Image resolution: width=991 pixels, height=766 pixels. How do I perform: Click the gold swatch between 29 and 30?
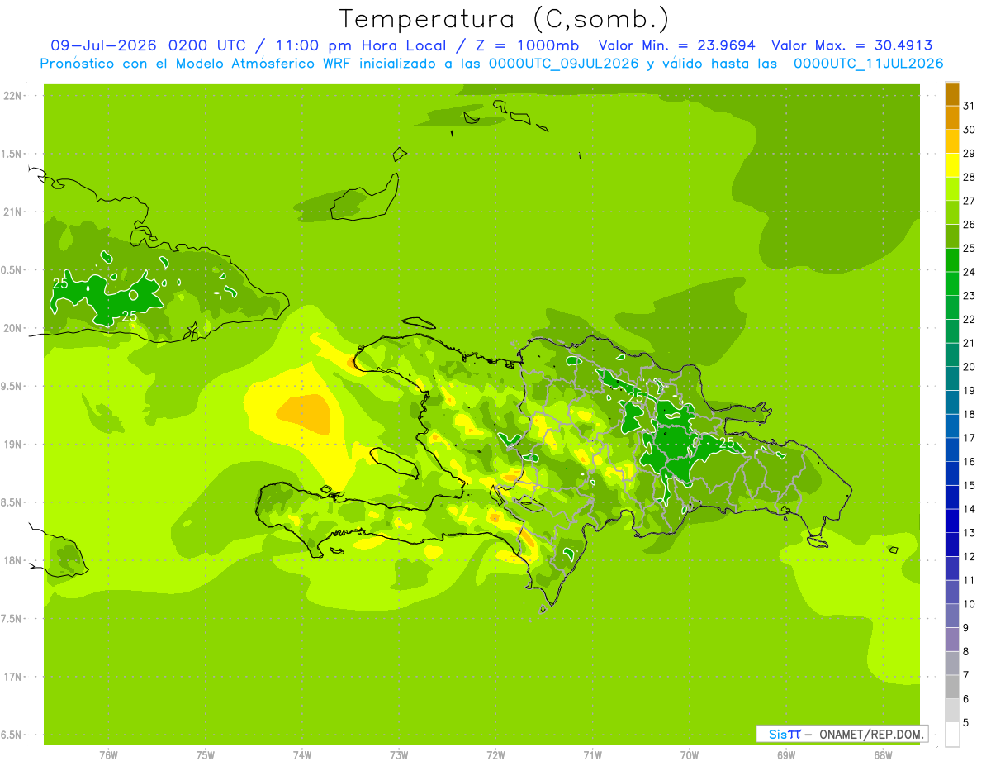[x=952, y=141]
